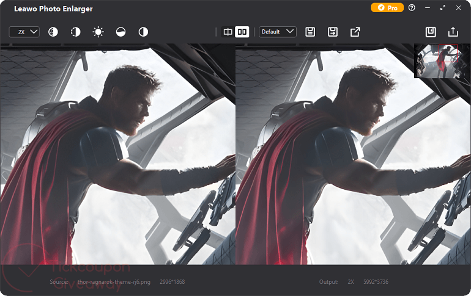Click the export upload arrow icon

tap(453, 32)
